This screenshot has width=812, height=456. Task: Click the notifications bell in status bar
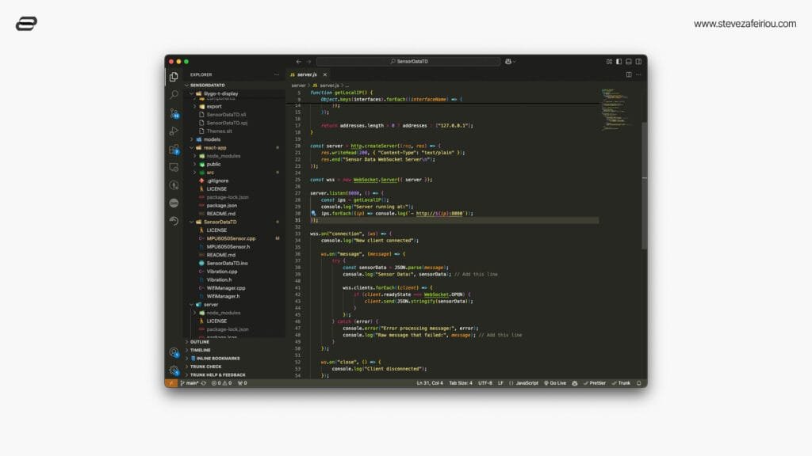pos(638,383)
